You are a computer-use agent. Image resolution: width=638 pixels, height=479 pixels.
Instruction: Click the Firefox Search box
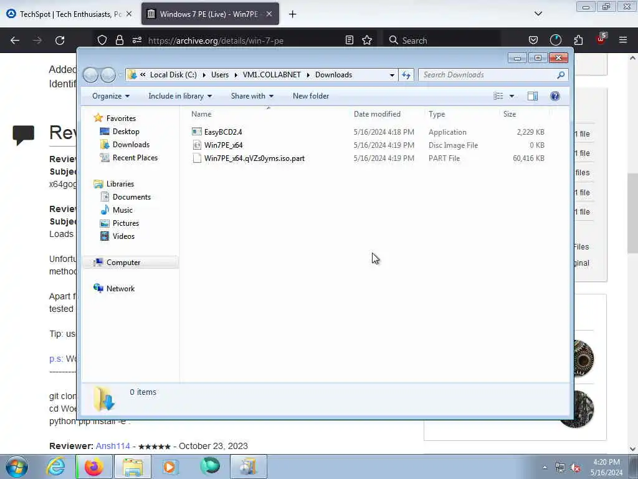pos(442,41)
